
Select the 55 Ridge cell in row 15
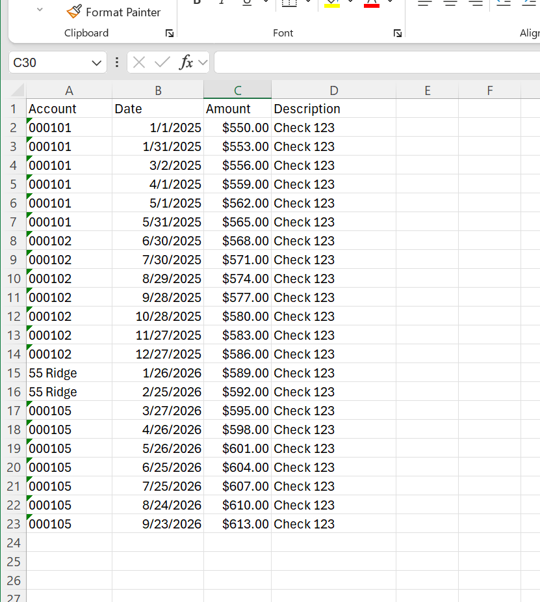pos(69,373)
